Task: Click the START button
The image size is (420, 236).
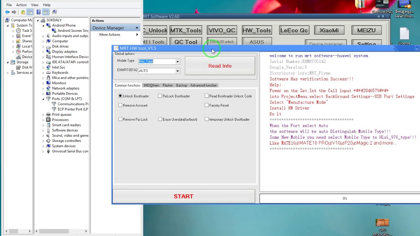Action: point(184,196)
